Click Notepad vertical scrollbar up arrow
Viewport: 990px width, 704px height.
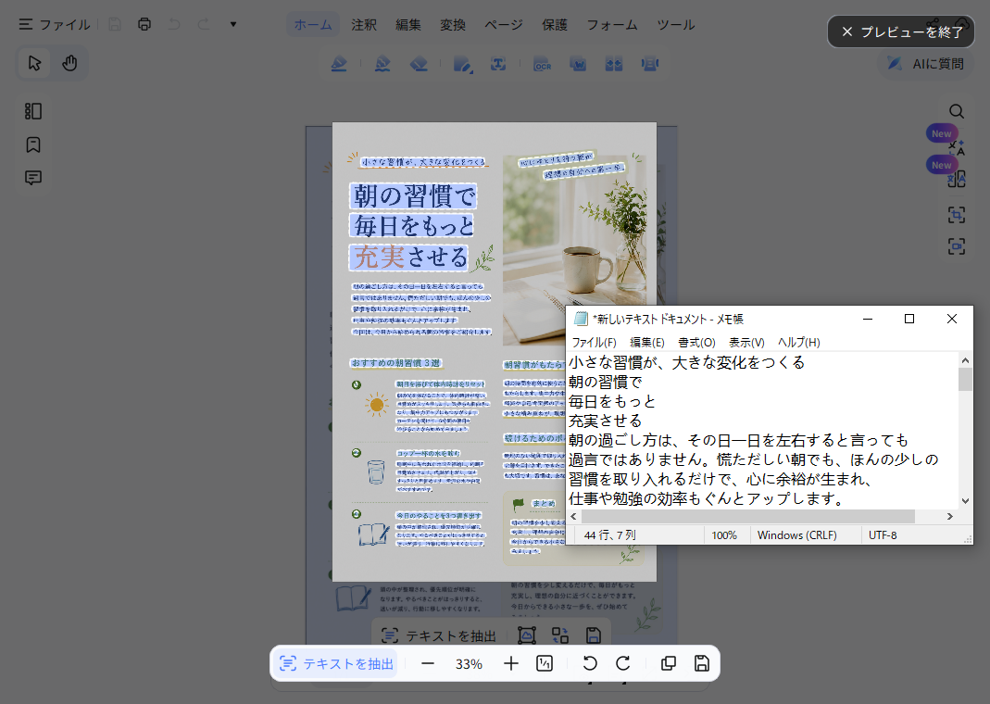pyautogui.click(x=965, y=360)
